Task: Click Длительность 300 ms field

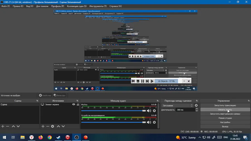Action: [x=185, y=110]
